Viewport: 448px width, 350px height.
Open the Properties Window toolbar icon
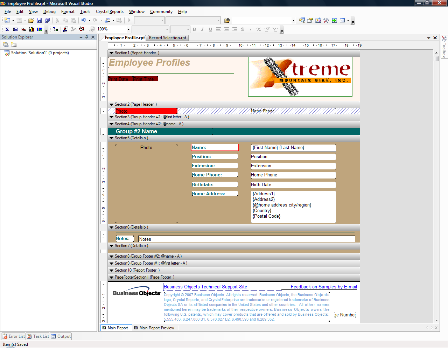310,20
